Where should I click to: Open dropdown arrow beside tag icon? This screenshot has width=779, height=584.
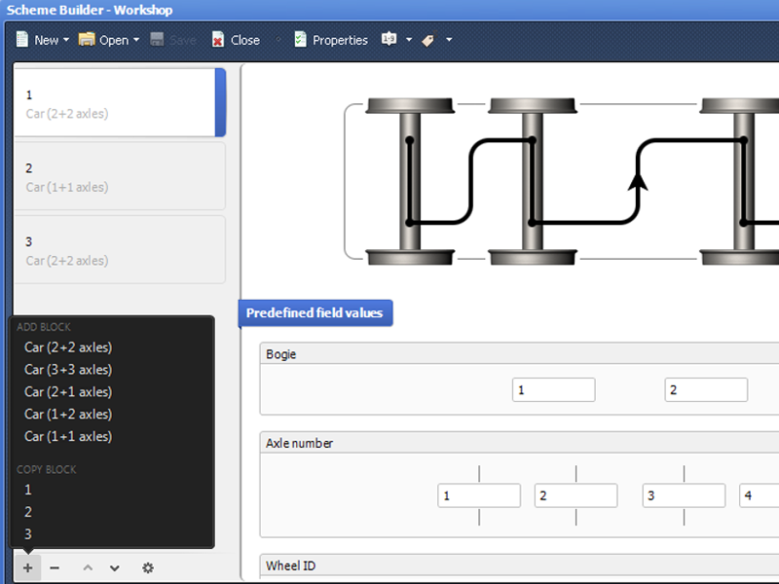(449, 39)
